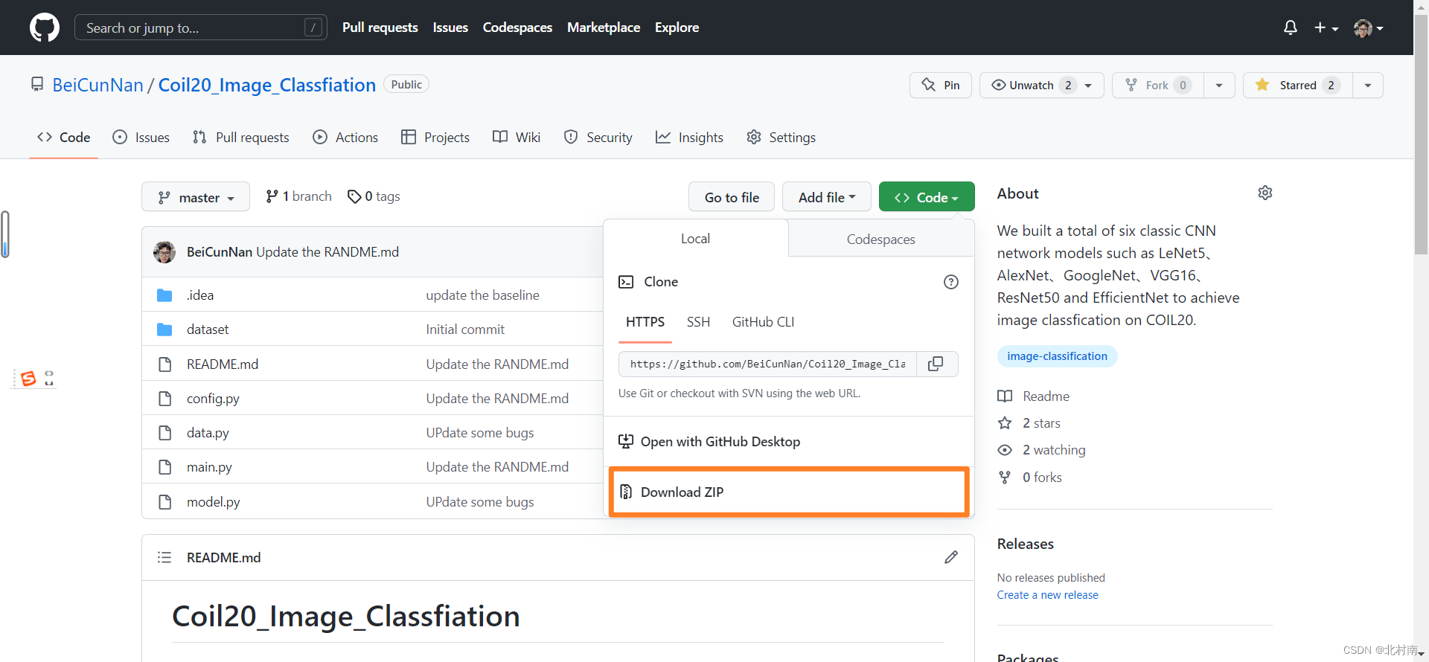Open the notifications bell
The height and width of the screenshot is (662, 1429).
tap(1291, 28)
